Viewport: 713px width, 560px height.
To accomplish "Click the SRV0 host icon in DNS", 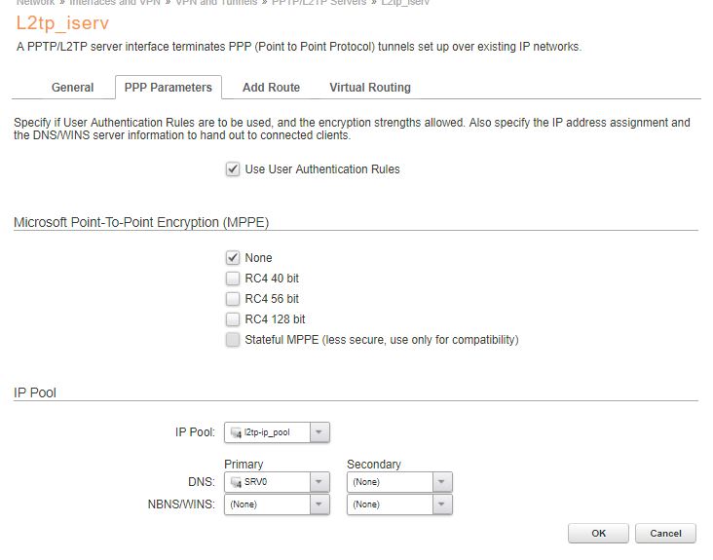I will coord(235,482).
